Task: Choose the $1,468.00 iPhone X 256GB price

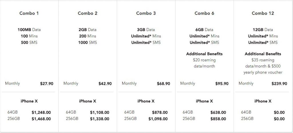Action: coord(41,119)
